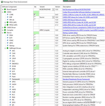Select the CORE component icon
The image size is (105, 106).
tap(8, 14)
